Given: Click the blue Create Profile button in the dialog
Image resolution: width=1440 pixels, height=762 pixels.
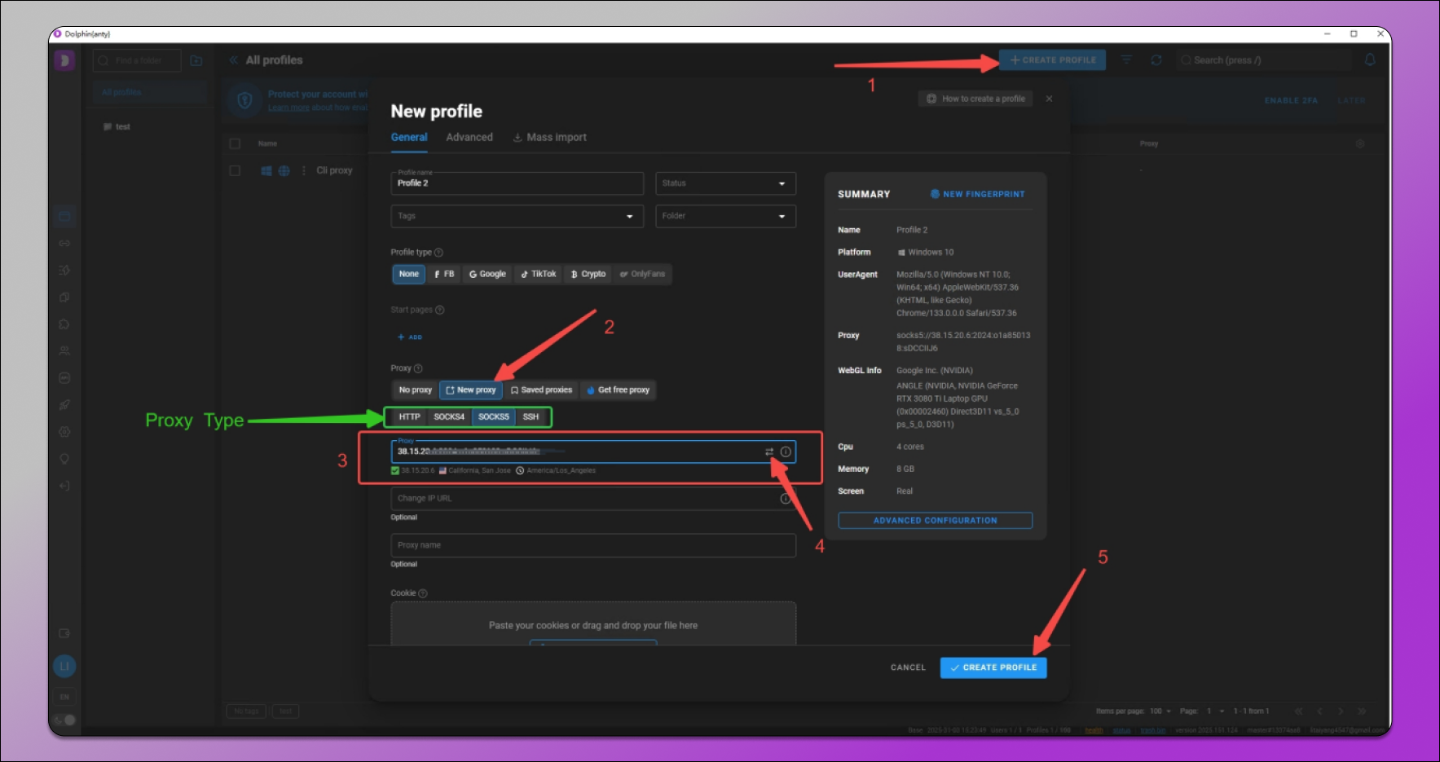Looking at the screenshot, I should point(993,667).
